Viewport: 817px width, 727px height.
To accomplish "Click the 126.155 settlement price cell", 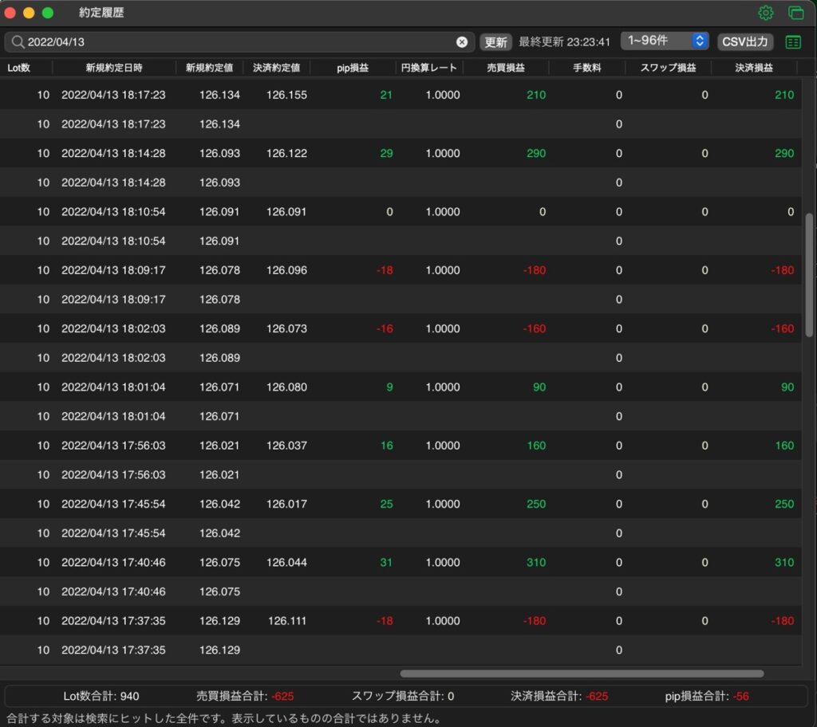I will pos(286,95).
